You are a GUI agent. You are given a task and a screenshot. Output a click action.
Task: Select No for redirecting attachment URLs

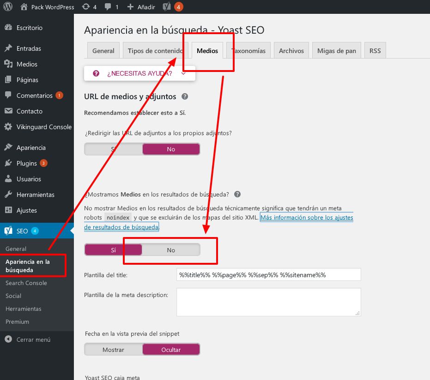pyautogui.click(x=171, y=149)
